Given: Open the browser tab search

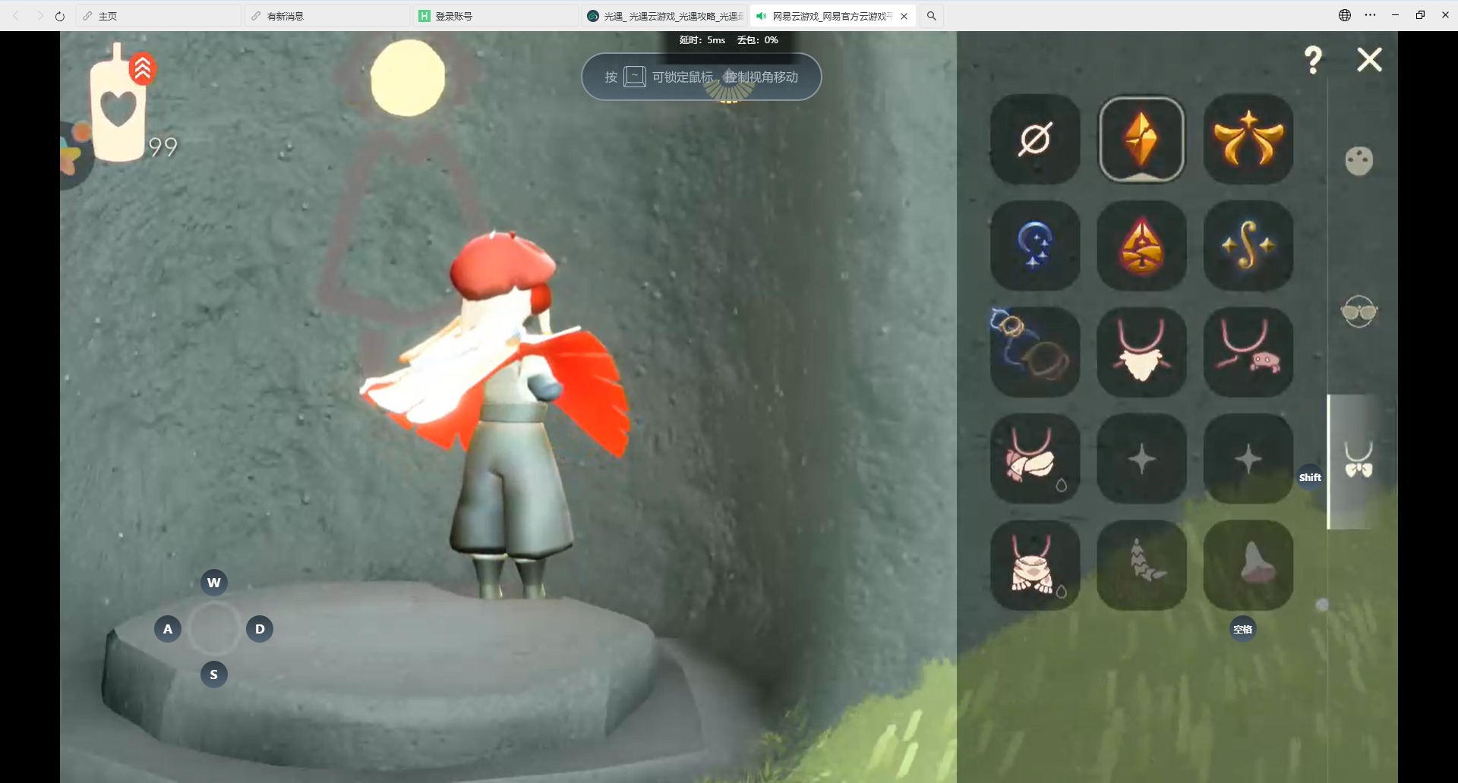Looking at the screenshot, I should (931, 16).
